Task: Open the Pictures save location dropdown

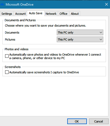Action: [x=80, y=39]
